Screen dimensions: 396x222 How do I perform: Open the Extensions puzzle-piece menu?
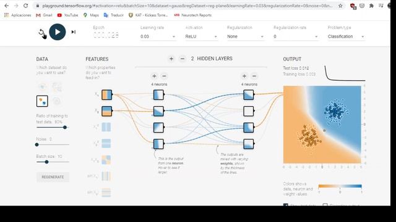pyautogui.click(x=371, y=6)
